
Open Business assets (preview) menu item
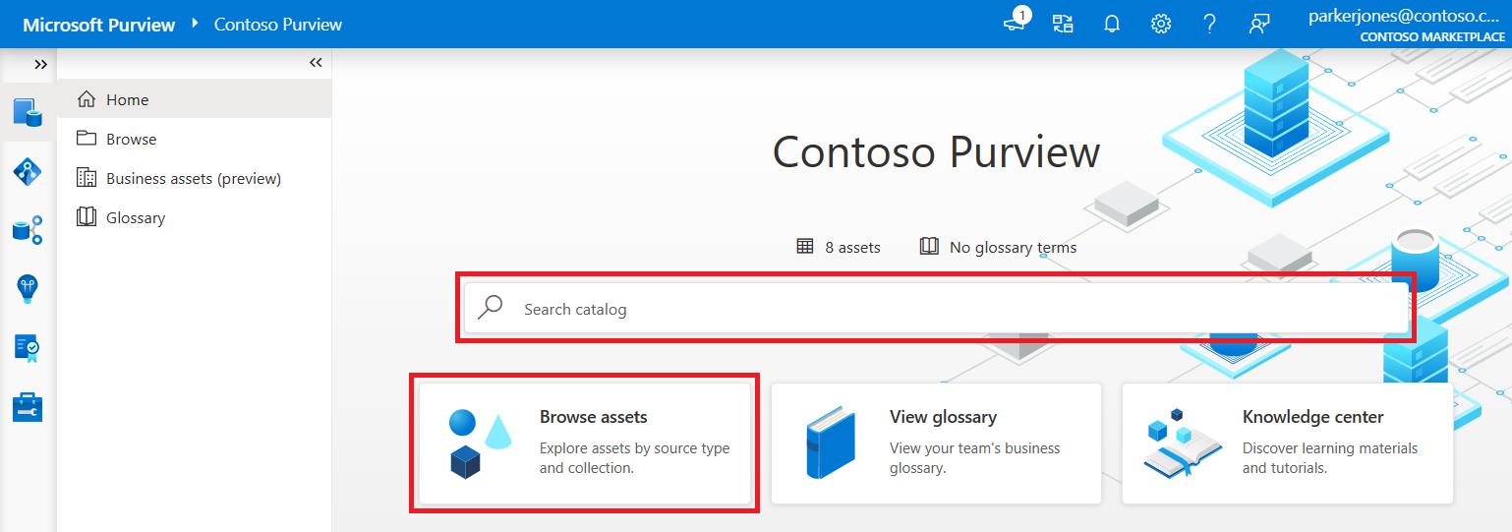(193, 178)
